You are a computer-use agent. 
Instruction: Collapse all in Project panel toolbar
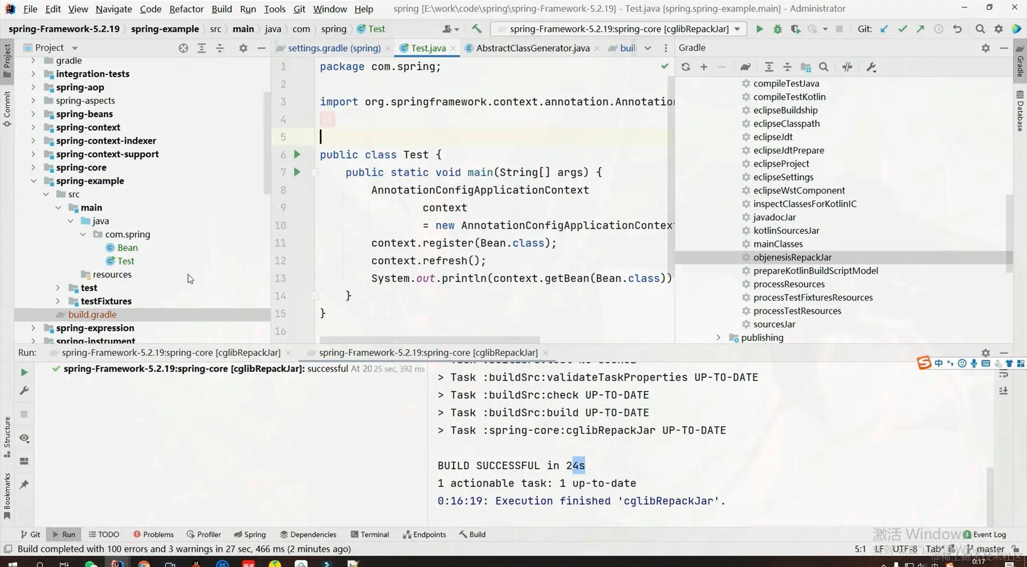point(220,48)
